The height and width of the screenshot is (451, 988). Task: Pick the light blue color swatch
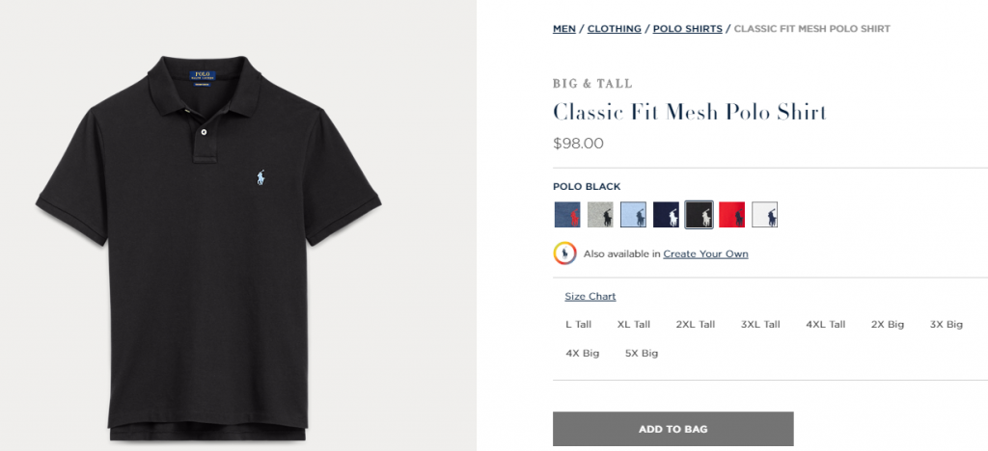pos(633,214)
